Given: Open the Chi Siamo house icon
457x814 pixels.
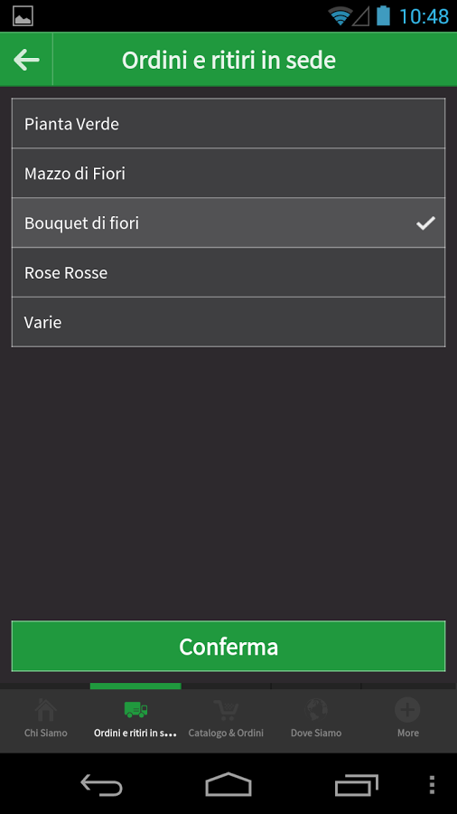Looking at the screenshot, I should (45, 710).
